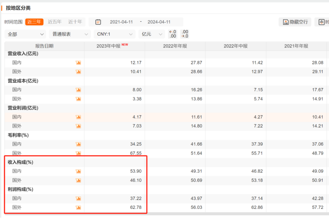329x218 pixels.
Task: Click the start date 2021-04-11 field
Action: [x=121, y=22]
